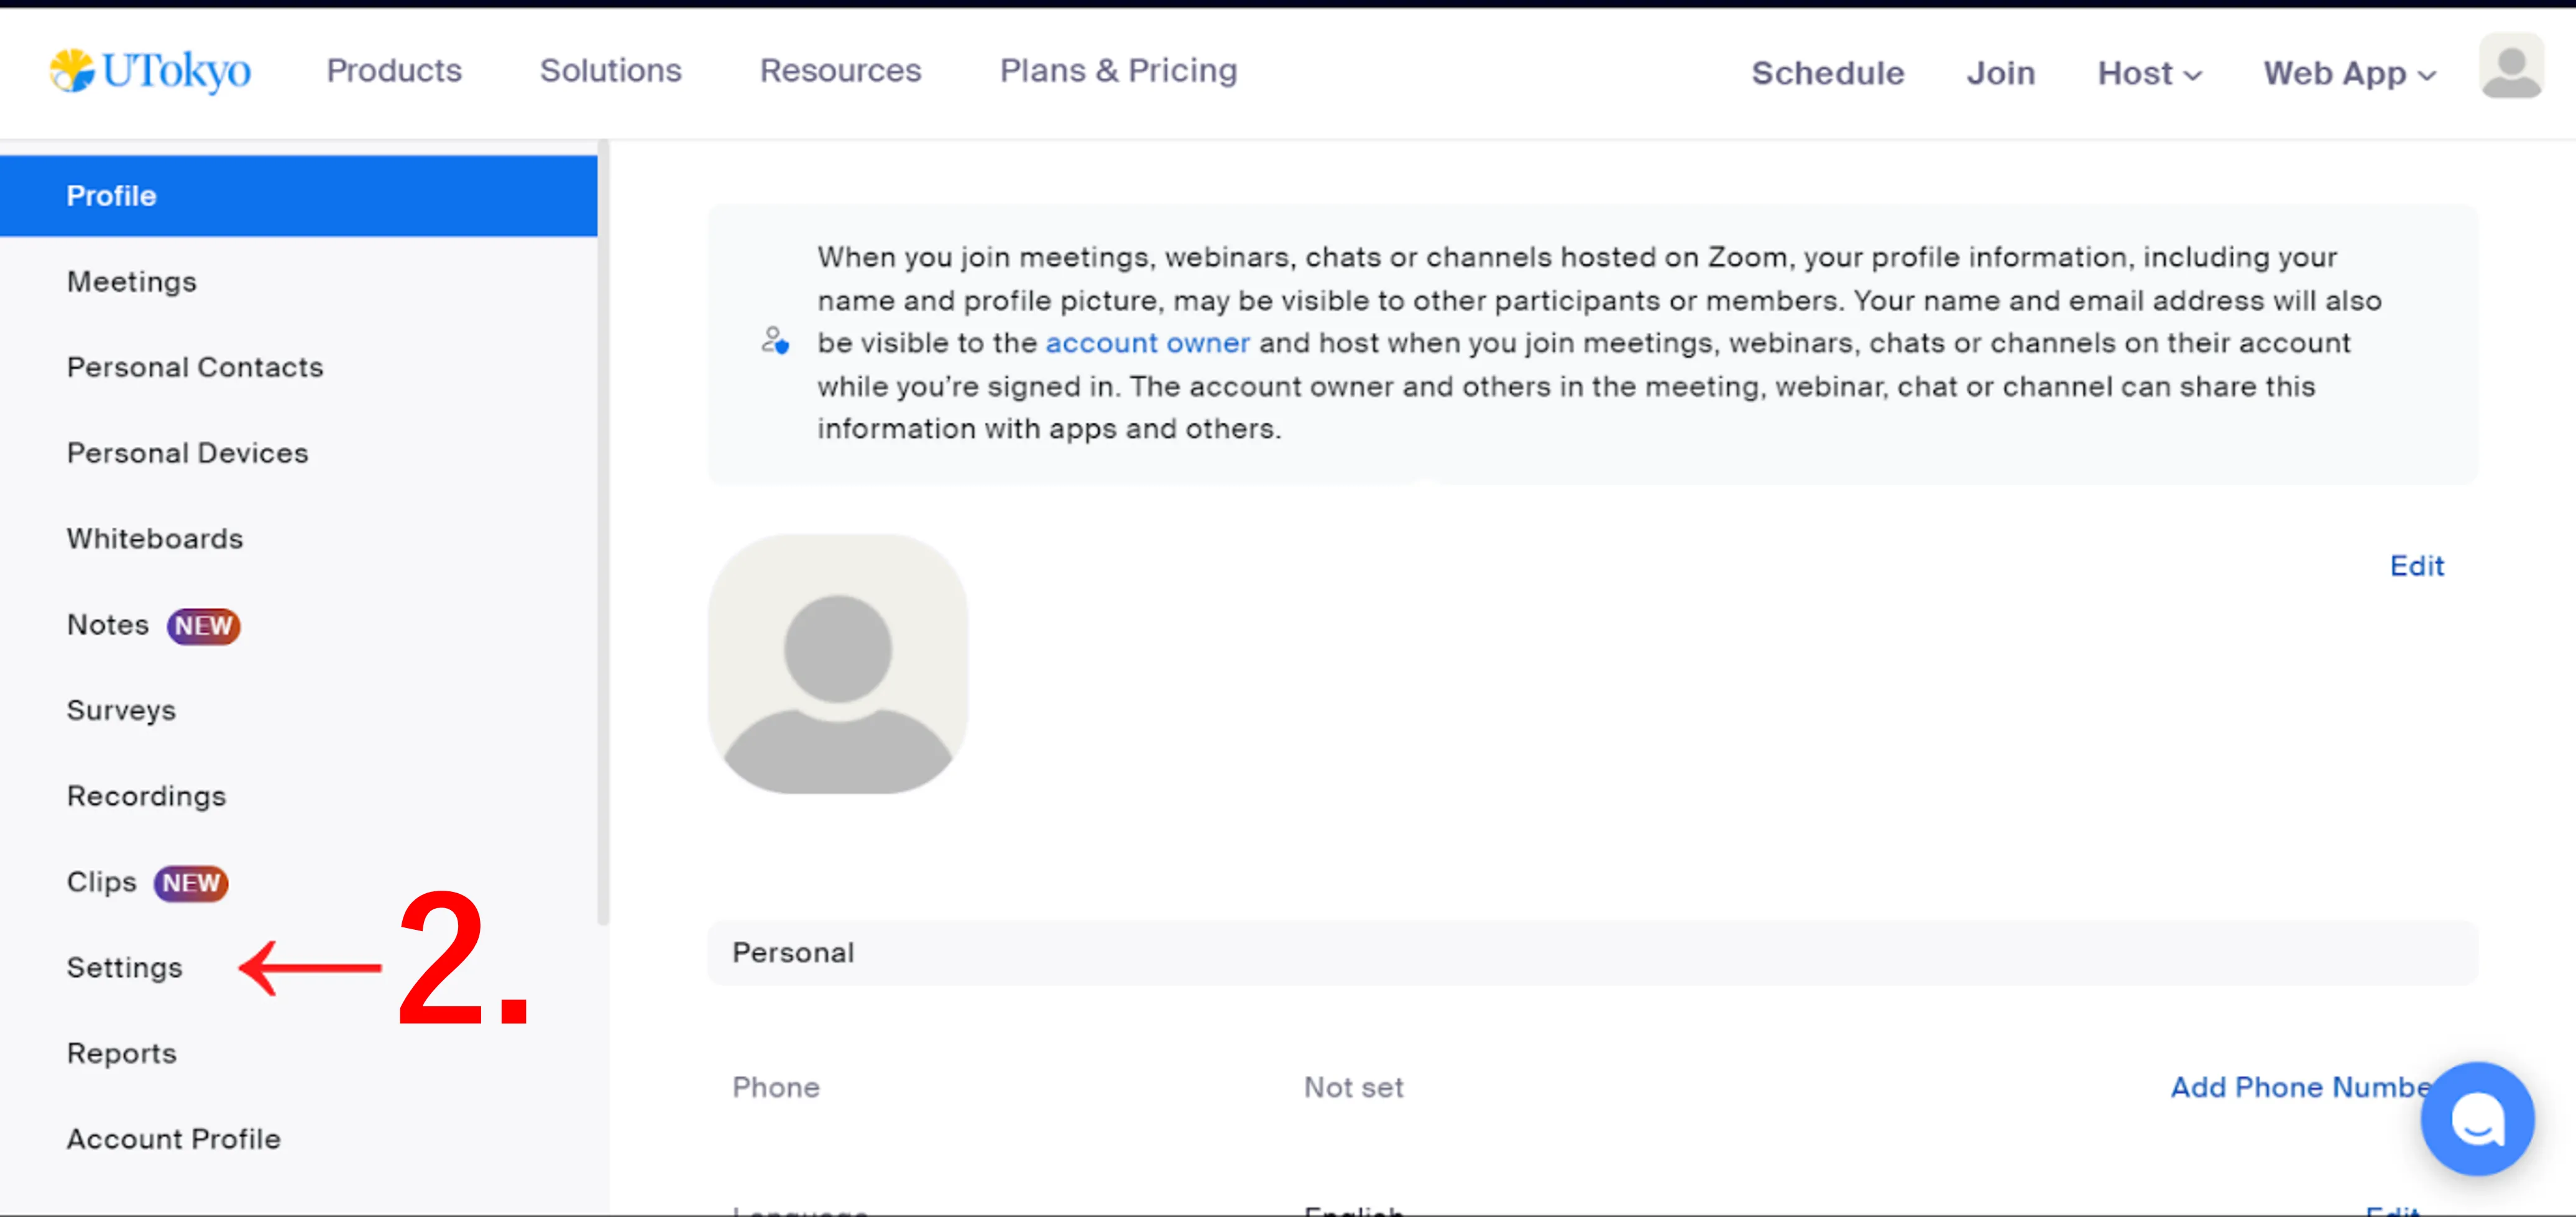This screenshot has height=1217, width=2576.
Task: Open the Schedule page
Action: [1827, 73]
